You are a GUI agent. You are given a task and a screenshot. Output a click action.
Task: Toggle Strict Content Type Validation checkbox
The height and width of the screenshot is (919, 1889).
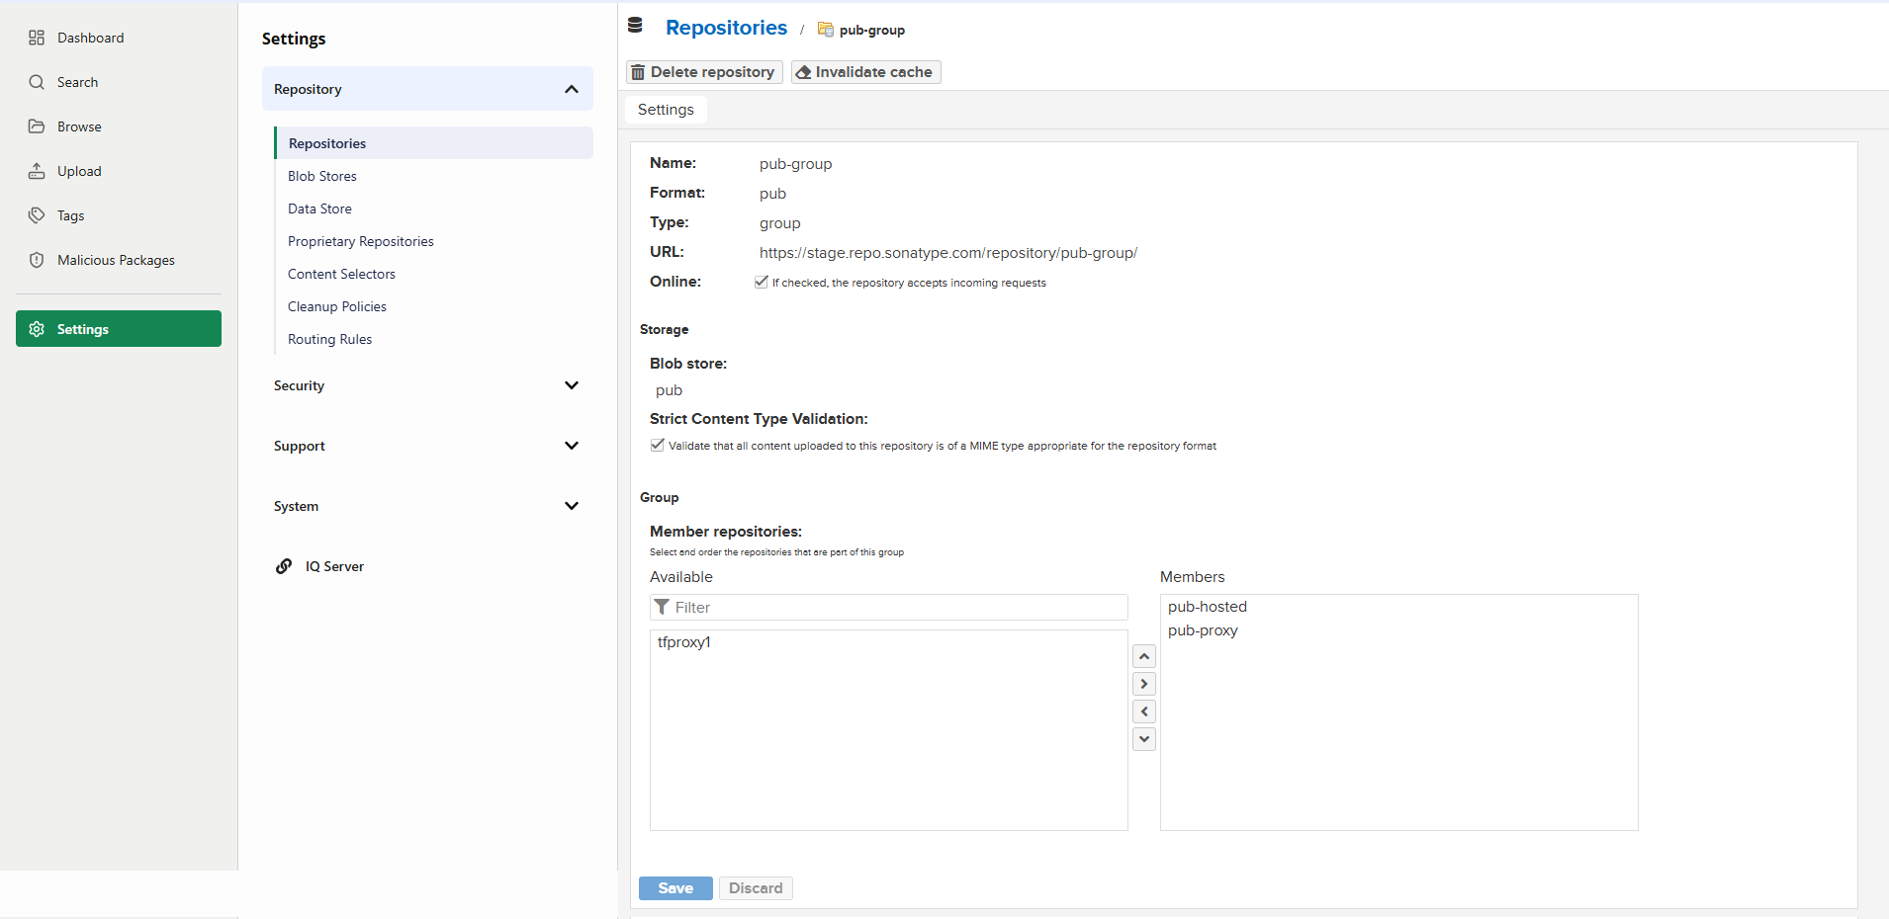(658, 445)
